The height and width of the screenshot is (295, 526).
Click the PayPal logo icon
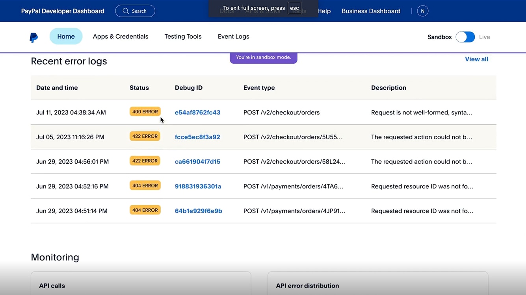tap(34, 37)
